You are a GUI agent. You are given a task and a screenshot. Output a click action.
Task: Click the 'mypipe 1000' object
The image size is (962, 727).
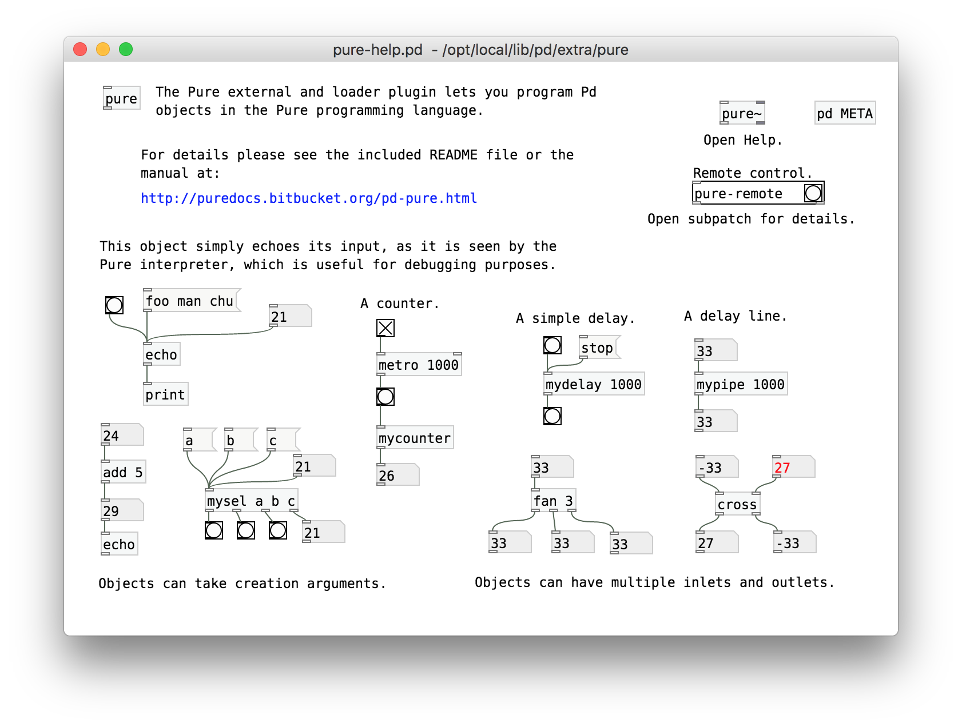(741, 384)
